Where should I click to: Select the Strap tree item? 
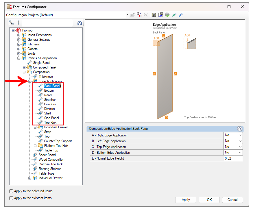click(x=48, y=132)
